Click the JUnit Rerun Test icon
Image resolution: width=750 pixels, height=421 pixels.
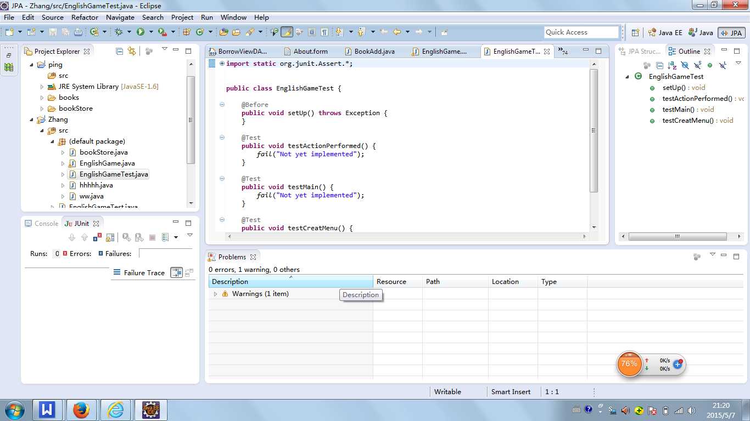126,237
